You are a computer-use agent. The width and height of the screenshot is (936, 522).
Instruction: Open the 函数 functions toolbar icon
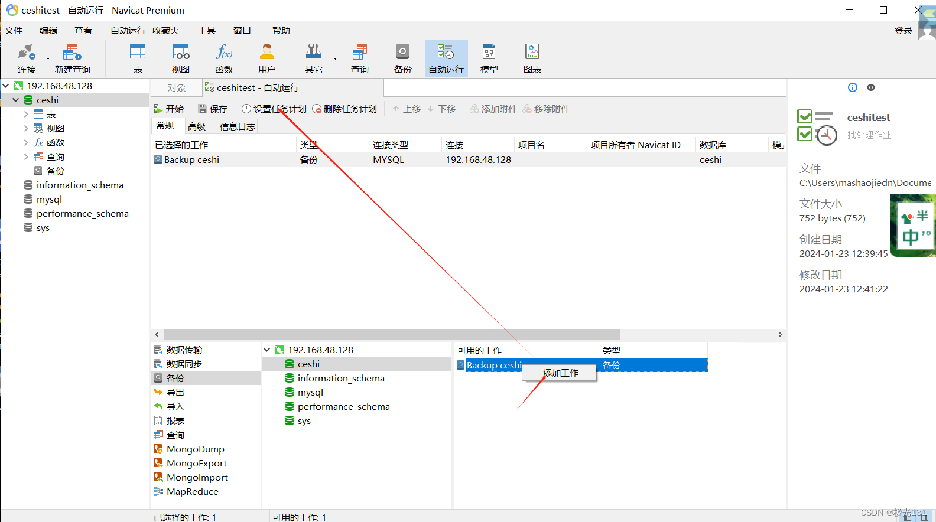coord(224,58)
